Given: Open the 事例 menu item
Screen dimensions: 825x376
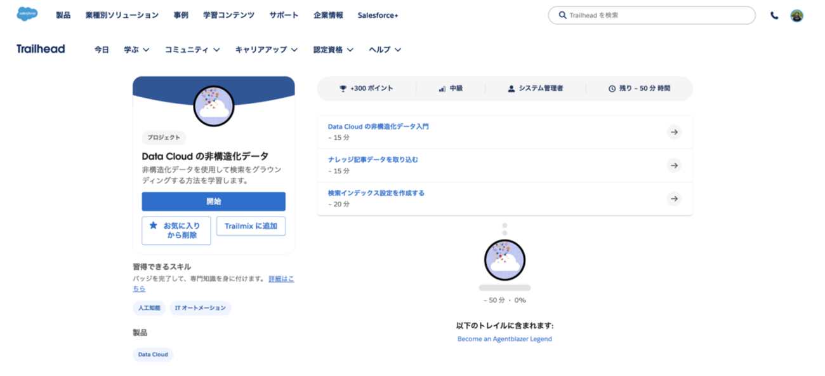Looking at the screenshot, I should tap(181, 15).
